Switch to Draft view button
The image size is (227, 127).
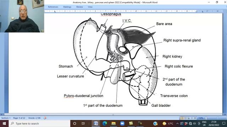195,118
